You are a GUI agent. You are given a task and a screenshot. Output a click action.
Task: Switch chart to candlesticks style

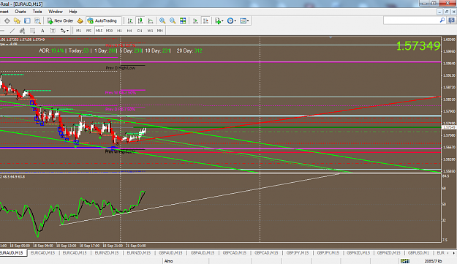point(140,20)
